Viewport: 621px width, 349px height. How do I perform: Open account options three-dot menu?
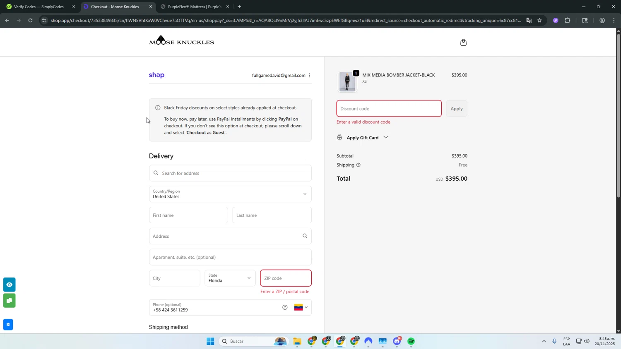pos(310,75)
